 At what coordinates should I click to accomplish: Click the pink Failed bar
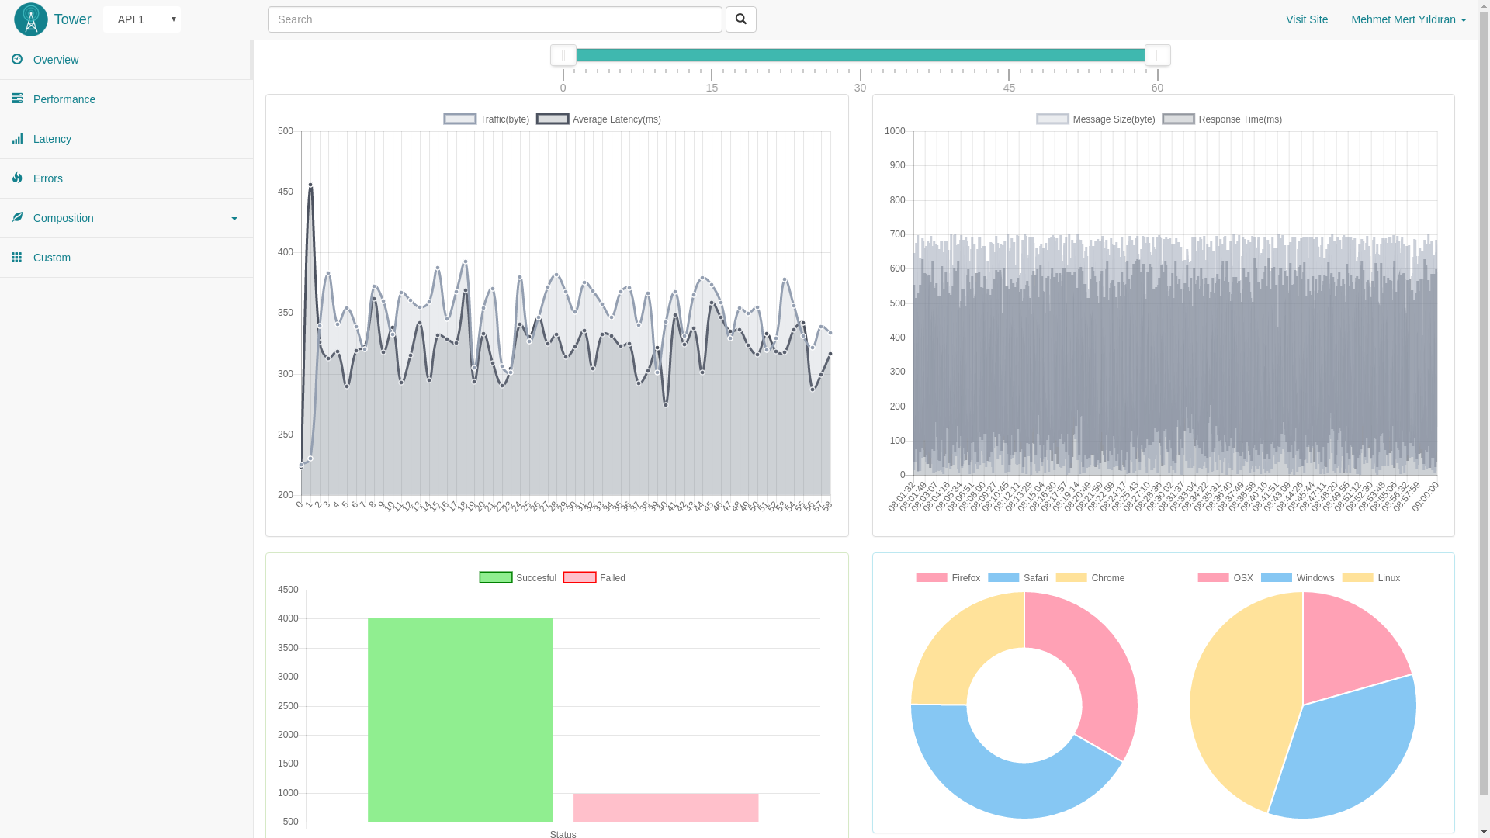tap(666, 808)
